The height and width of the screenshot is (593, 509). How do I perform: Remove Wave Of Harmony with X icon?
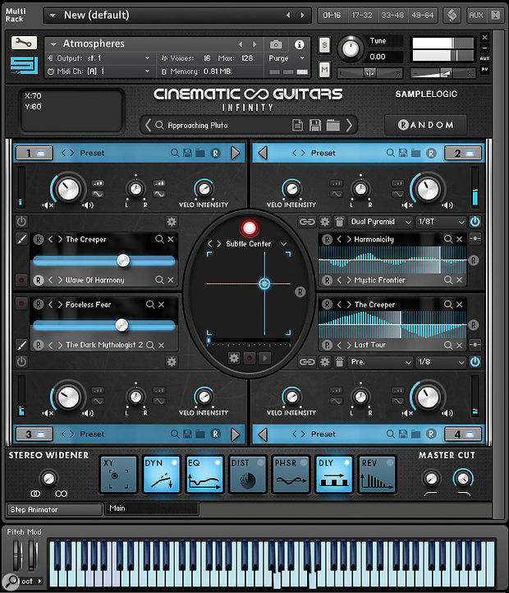coord(171,280)
